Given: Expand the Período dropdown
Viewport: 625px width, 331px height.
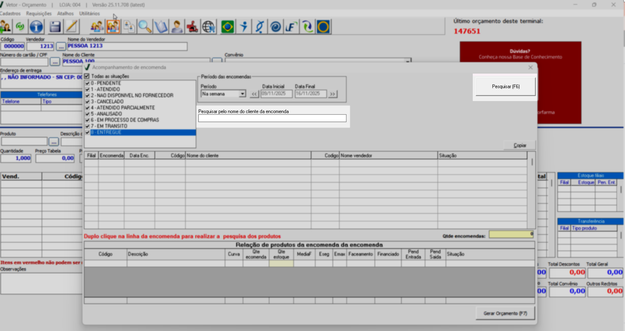Looking at the screenshot, I should [x=242, y=94].
